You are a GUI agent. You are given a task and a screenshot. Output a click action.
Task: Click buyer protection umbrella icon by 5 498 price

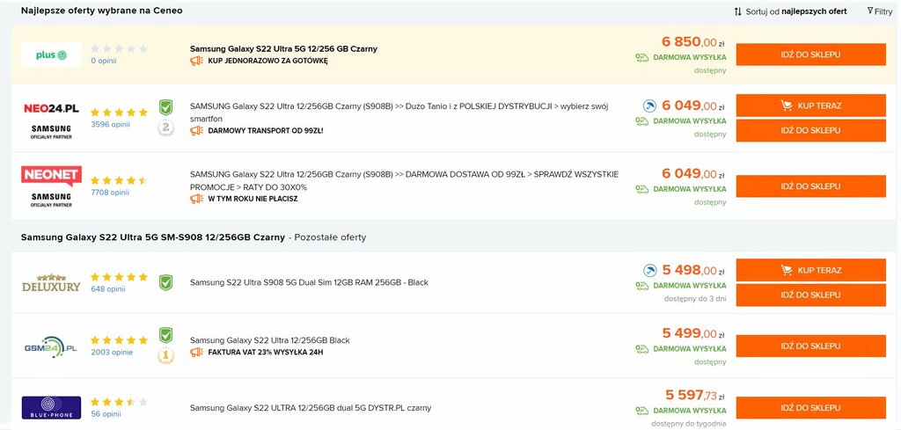(649, 270)
